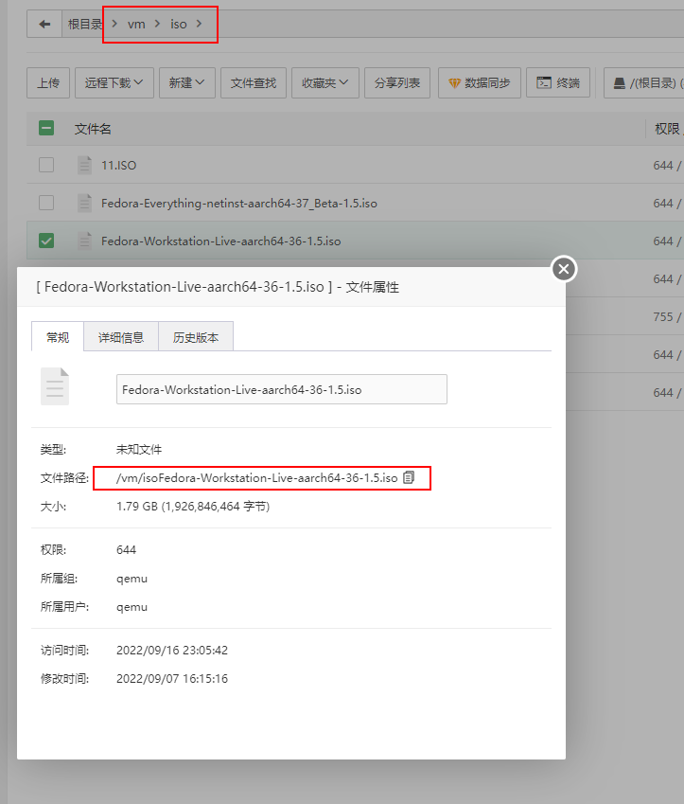Image resolution: width=684 pixels, height=804 pixels.
Task: Open the 新建 dropdown menu
Action: 187,83
